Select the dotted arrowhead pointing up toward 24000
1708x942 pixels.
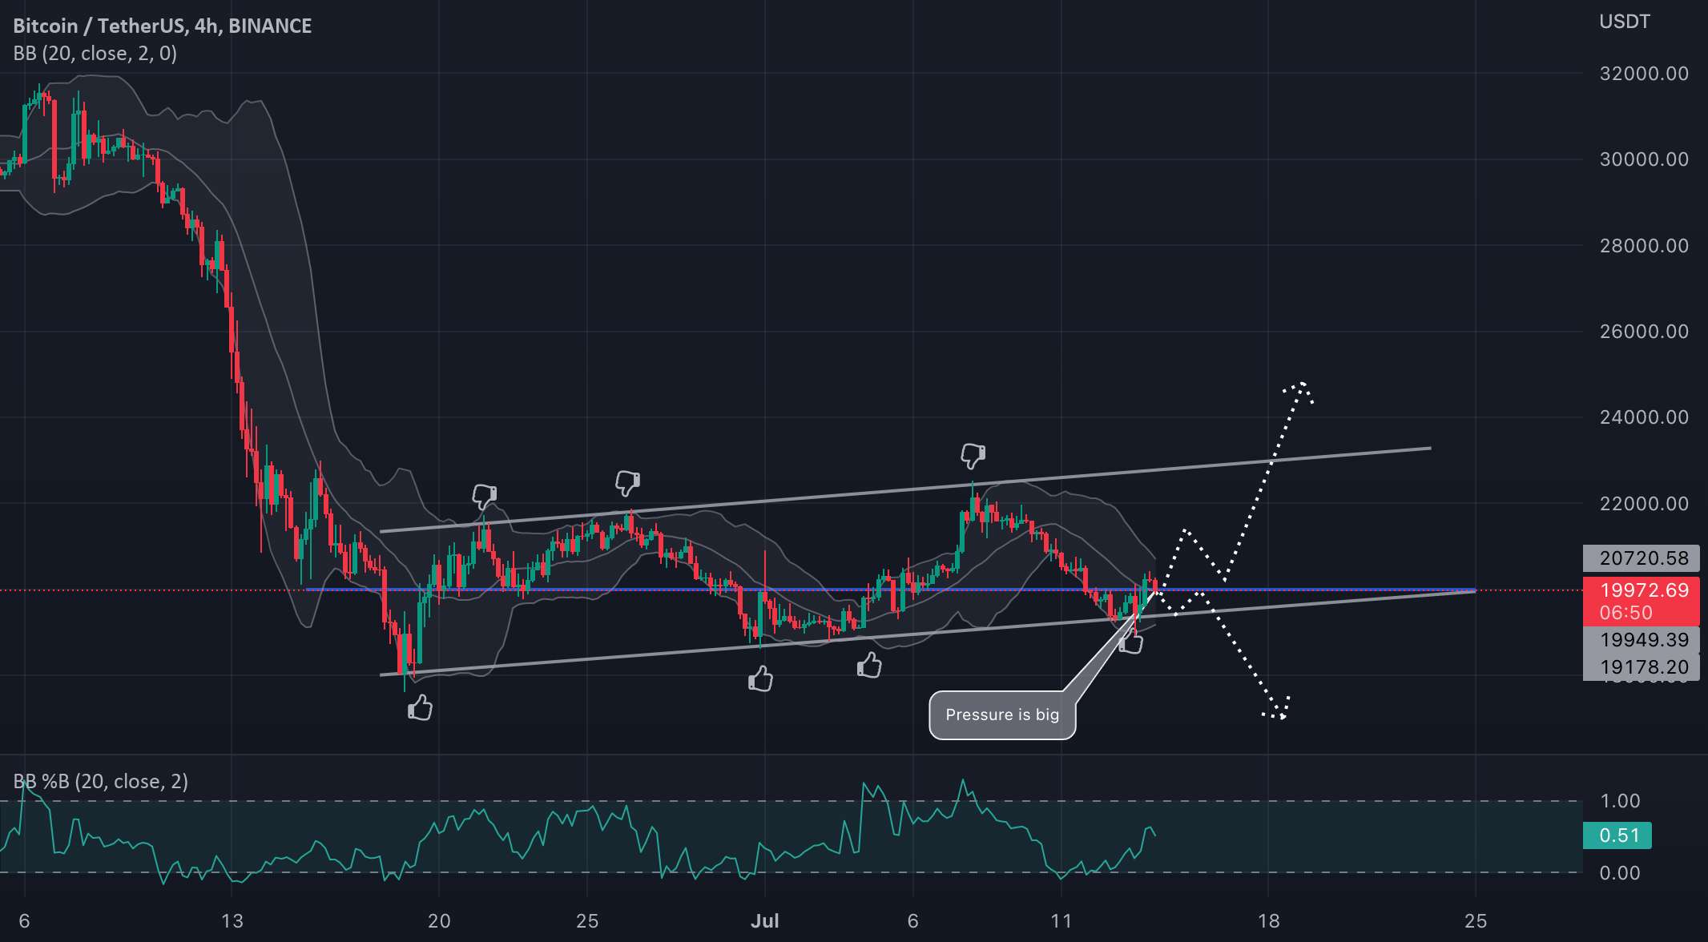click(x=1299, y=392)
